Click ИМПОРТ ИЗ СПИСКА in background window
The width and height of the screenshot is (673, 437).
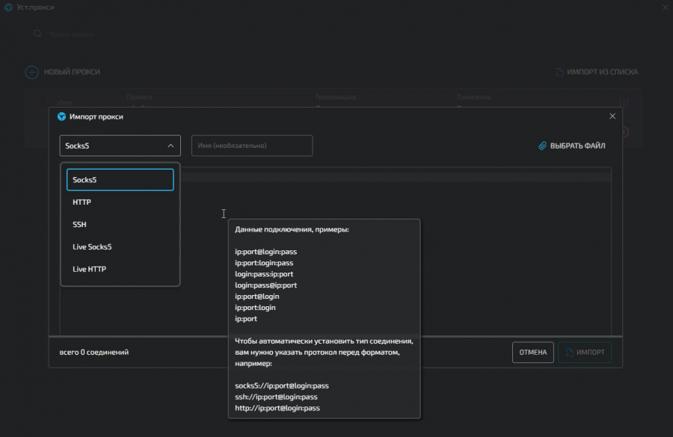pos(602,72)
